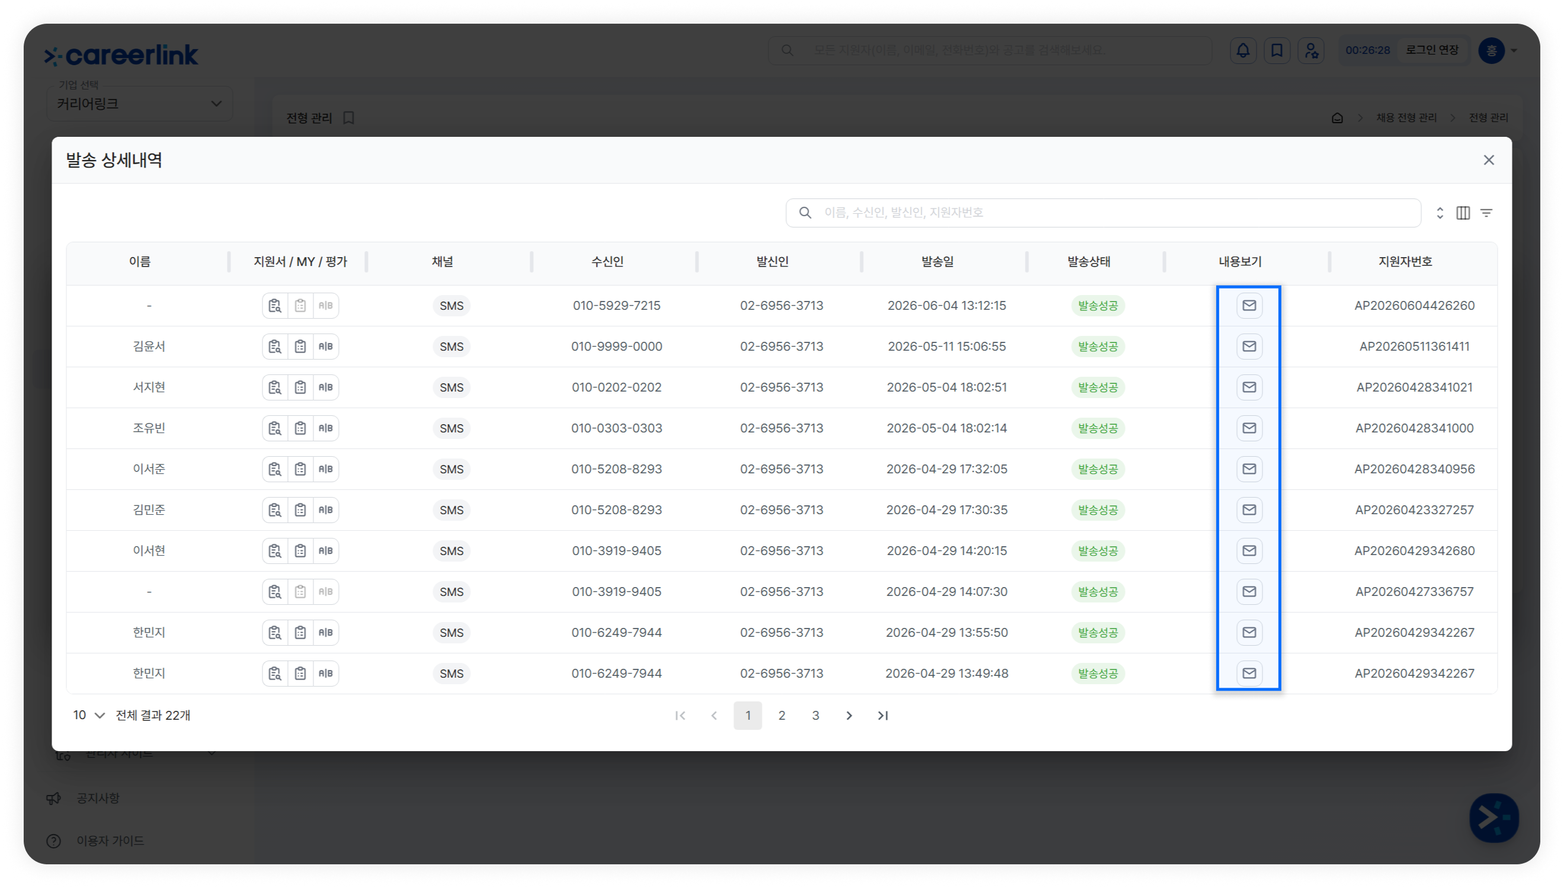This screenshot has width=1564, height=888.
Task: Click the careerlink logo
Action: click(x=121, y=55)
